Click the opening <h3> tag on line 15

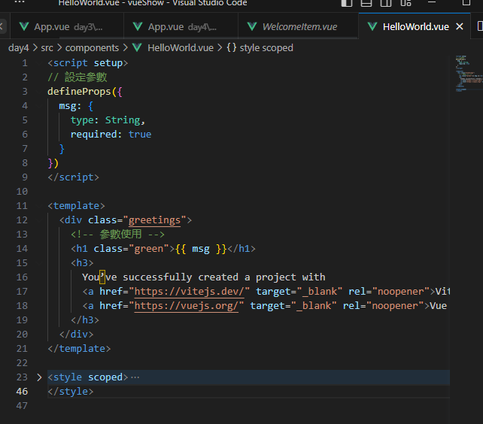tap(82, 263)
